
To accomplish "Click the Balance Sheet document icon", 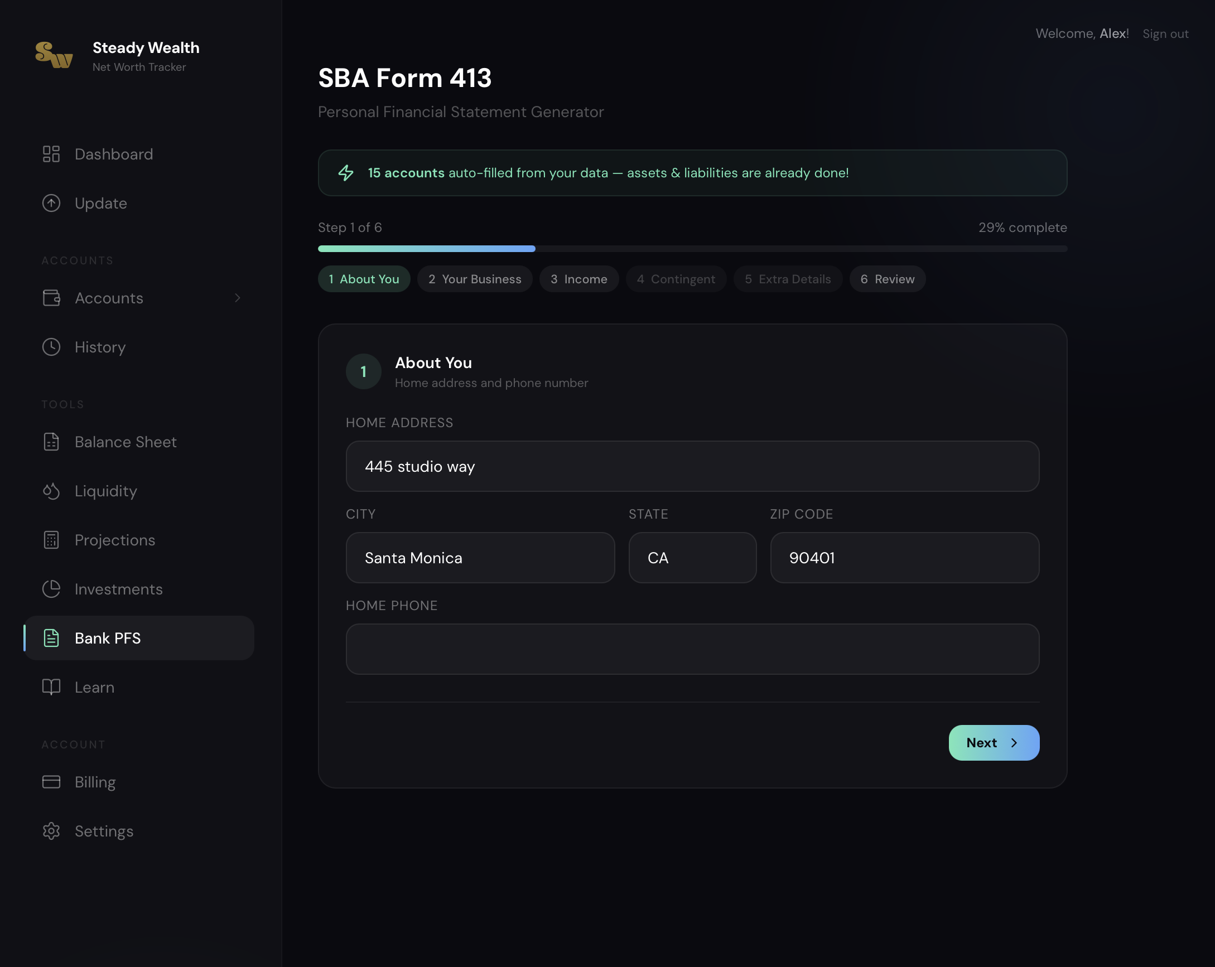I will pyautogui.click(x=51, y=442).
